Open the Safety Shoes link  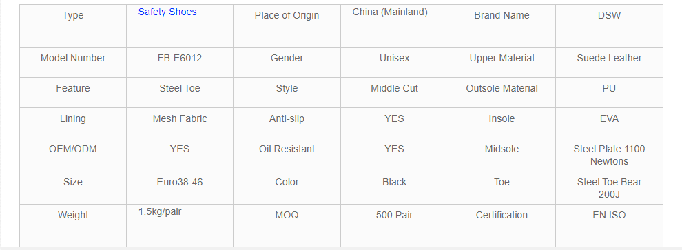tap(167, 12)
